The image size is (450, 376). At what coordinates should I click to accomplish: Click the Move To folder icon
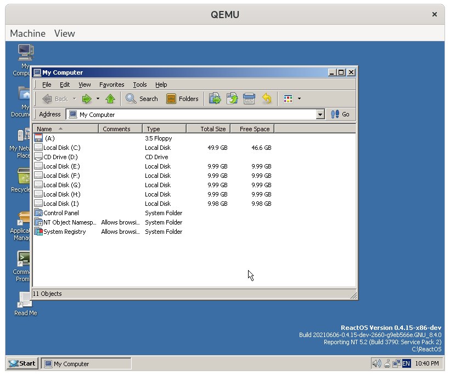click(x=215, y=98)
